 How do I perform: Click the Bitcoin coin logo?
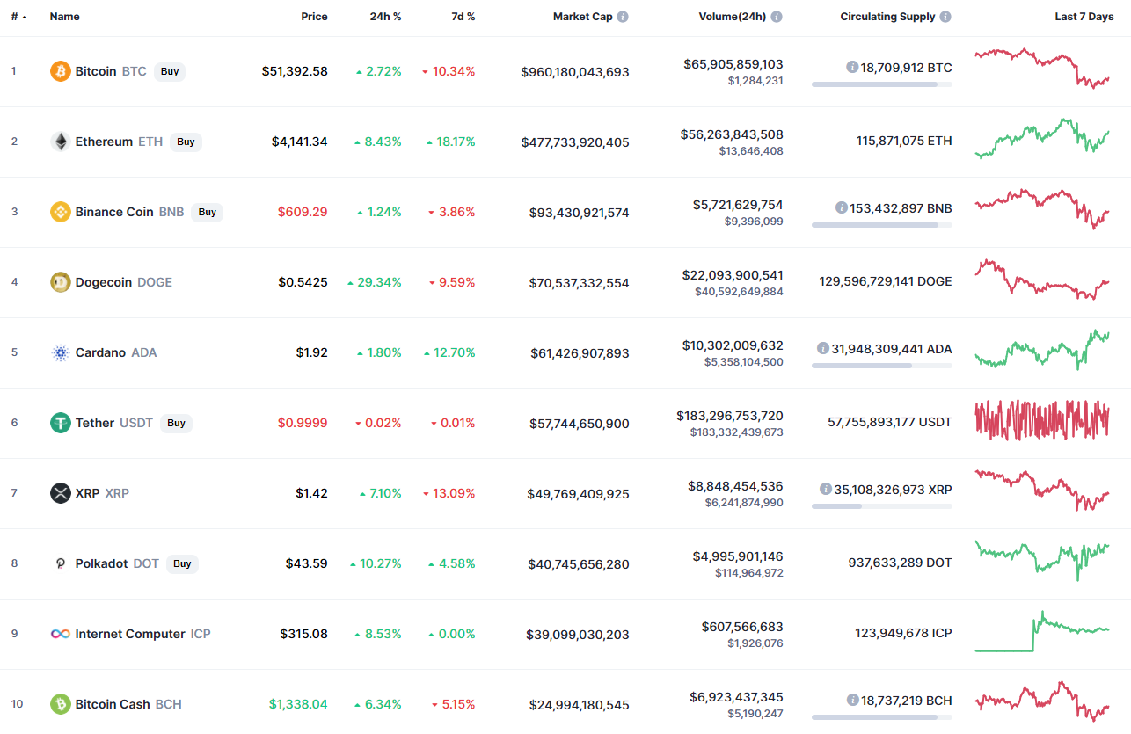[60, 71]
